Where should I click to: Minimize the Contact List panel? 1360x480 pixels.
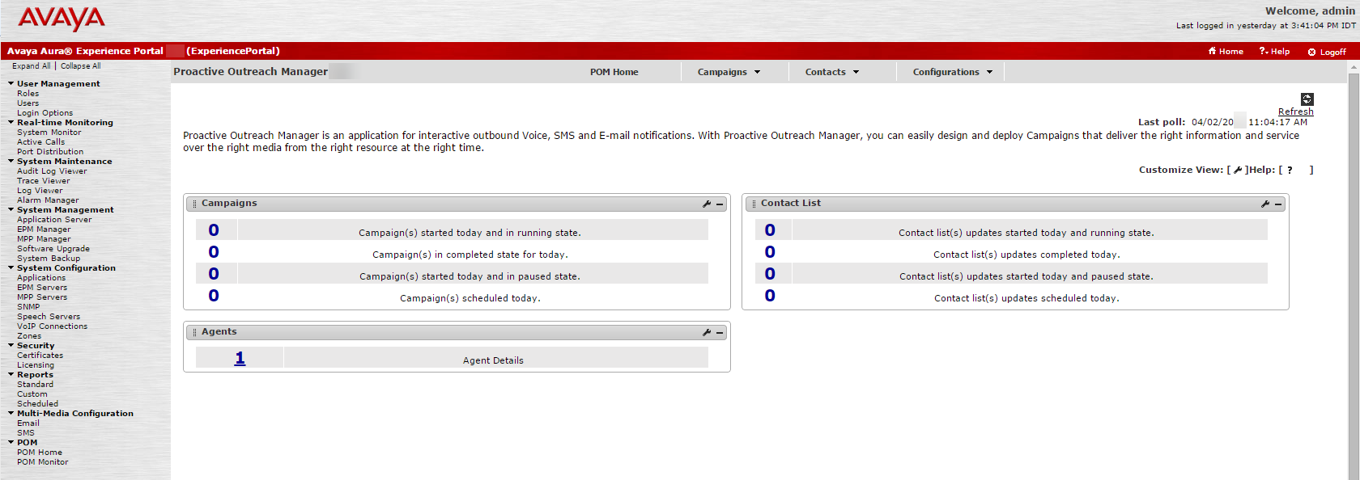pos(1278,204)
